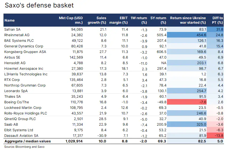Image resolution: width=228 pixels, height=152 pixels.
Task: Select Airbus market cap 142,569
Action: click(76, 57)
